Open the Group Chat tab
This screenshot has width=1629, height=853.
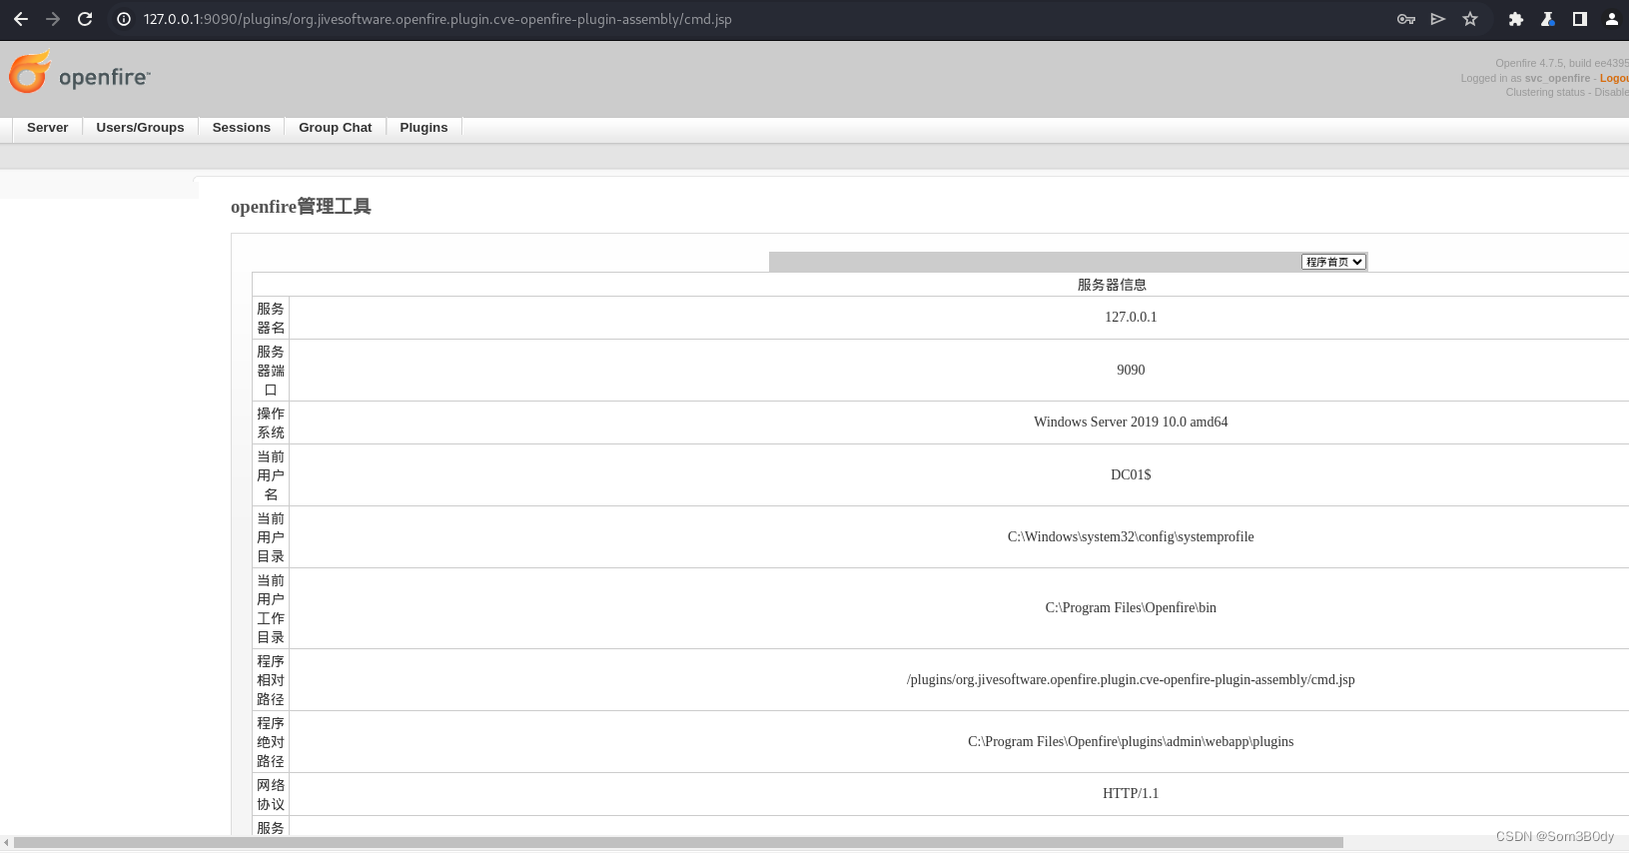pos(336,128)
